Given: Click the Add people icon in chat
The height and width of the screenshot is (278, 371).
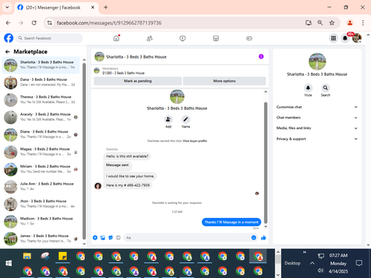Looking at the screenshot, I should pyautogui.click(x=168, y=119).
